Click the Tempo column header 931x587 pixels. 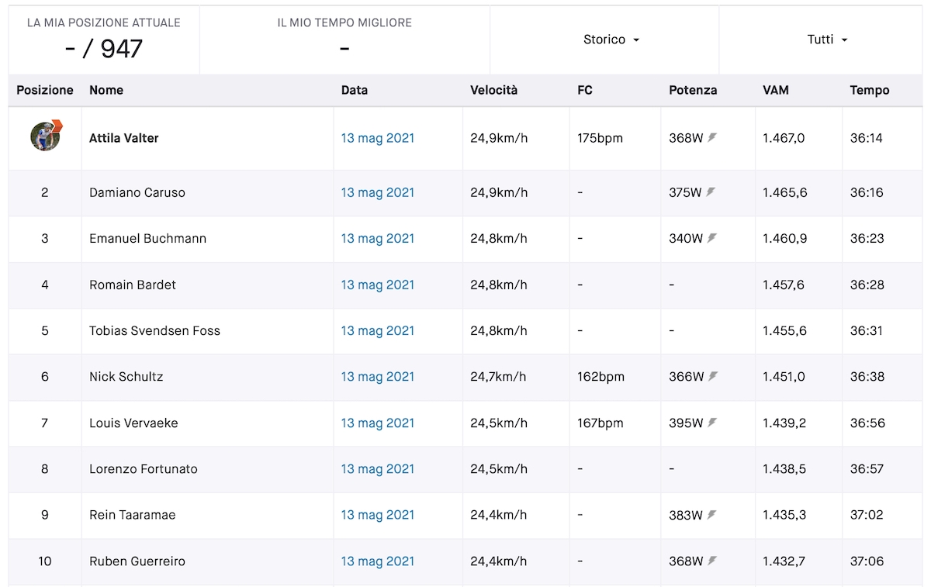click(870, 90)
